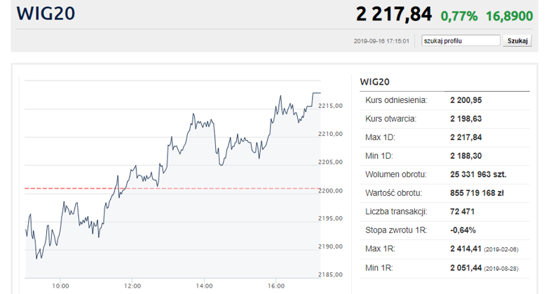Click the 2215,00 price axis label

(x=330, y=106)
